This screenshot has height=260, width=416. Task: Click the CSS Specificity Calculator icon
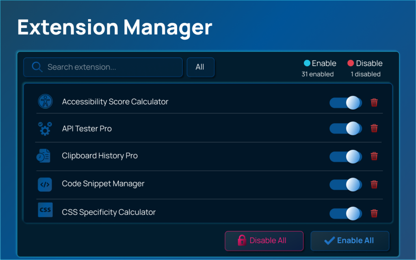[x=45, y=210]
